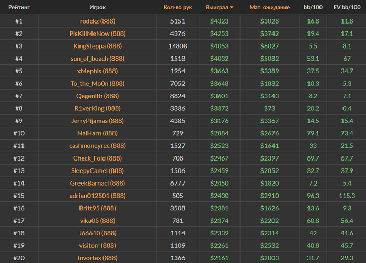Select KingSteppa (888) player name
The width and height of the screenshot is (366, 263).
click(x=97, y=45)
